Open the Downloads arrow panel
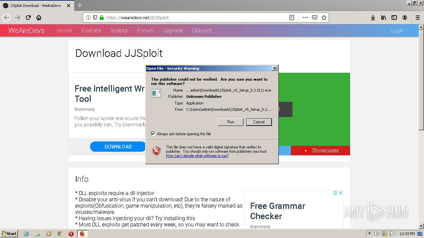This screenshot has height=238, width=424. (373, 18)
